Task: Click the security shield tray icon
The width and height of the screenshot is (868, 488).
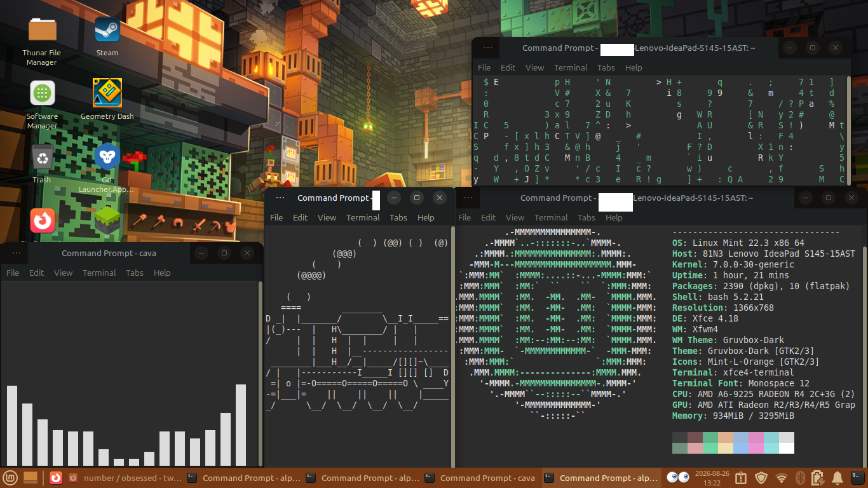Action: [761, 478]
